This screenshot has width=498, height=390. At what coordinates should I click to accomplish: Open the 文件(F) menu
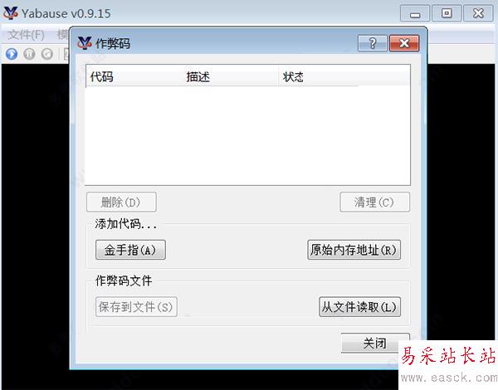[x=26, y=34]
